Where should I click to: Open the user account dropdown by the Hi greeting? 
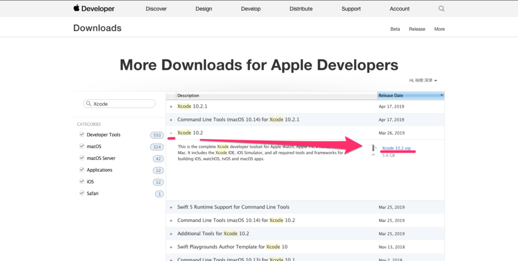(x=423, y=80)
